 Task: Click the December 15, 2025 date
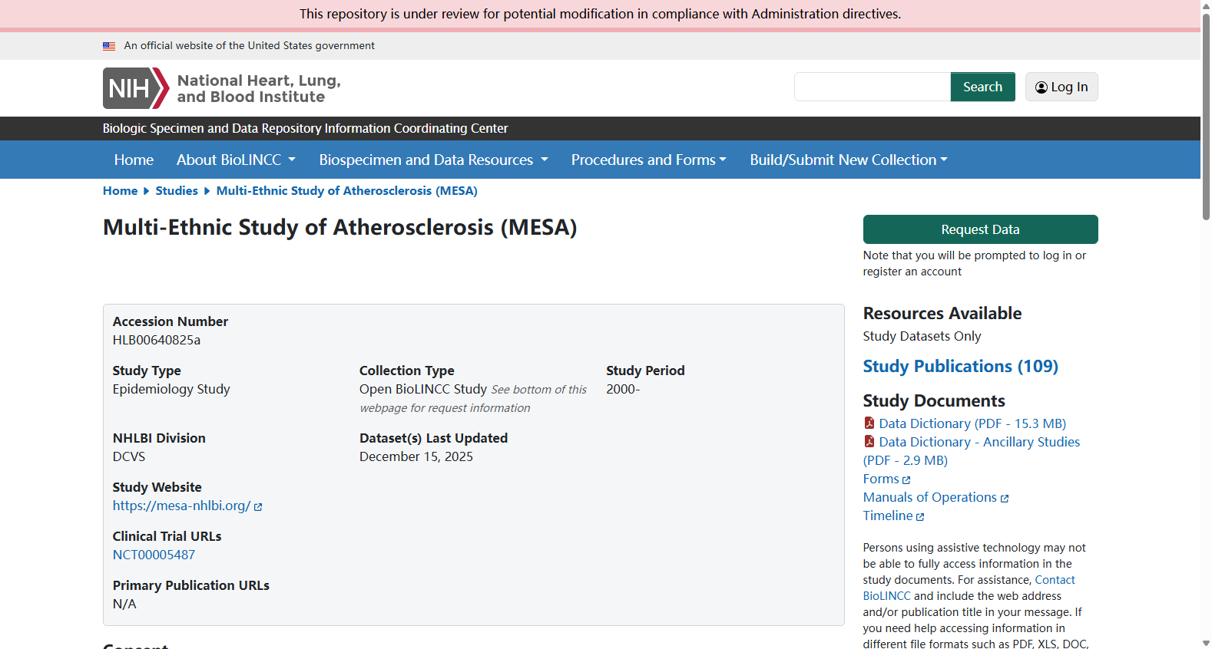click(x=416, y=456)
